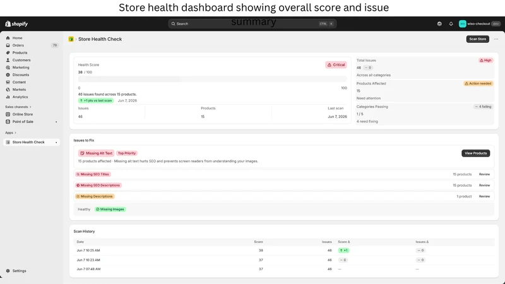505x284 pixels.
Task: Click the Issues Δ column header
Action: [422, 242]
